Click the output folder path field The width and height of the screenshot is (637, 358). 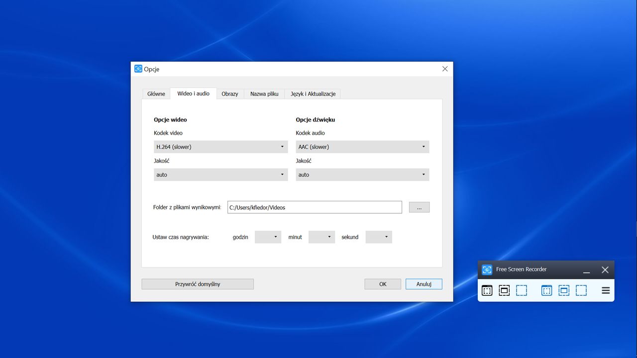[315, 207]
